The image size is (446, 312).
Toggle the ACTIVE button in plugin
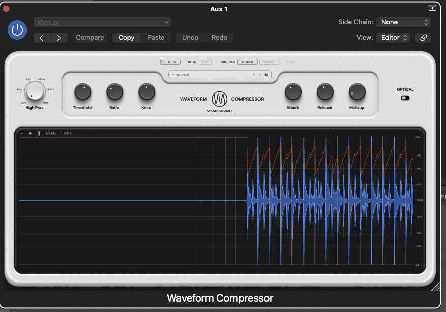[x=170, y=61]
